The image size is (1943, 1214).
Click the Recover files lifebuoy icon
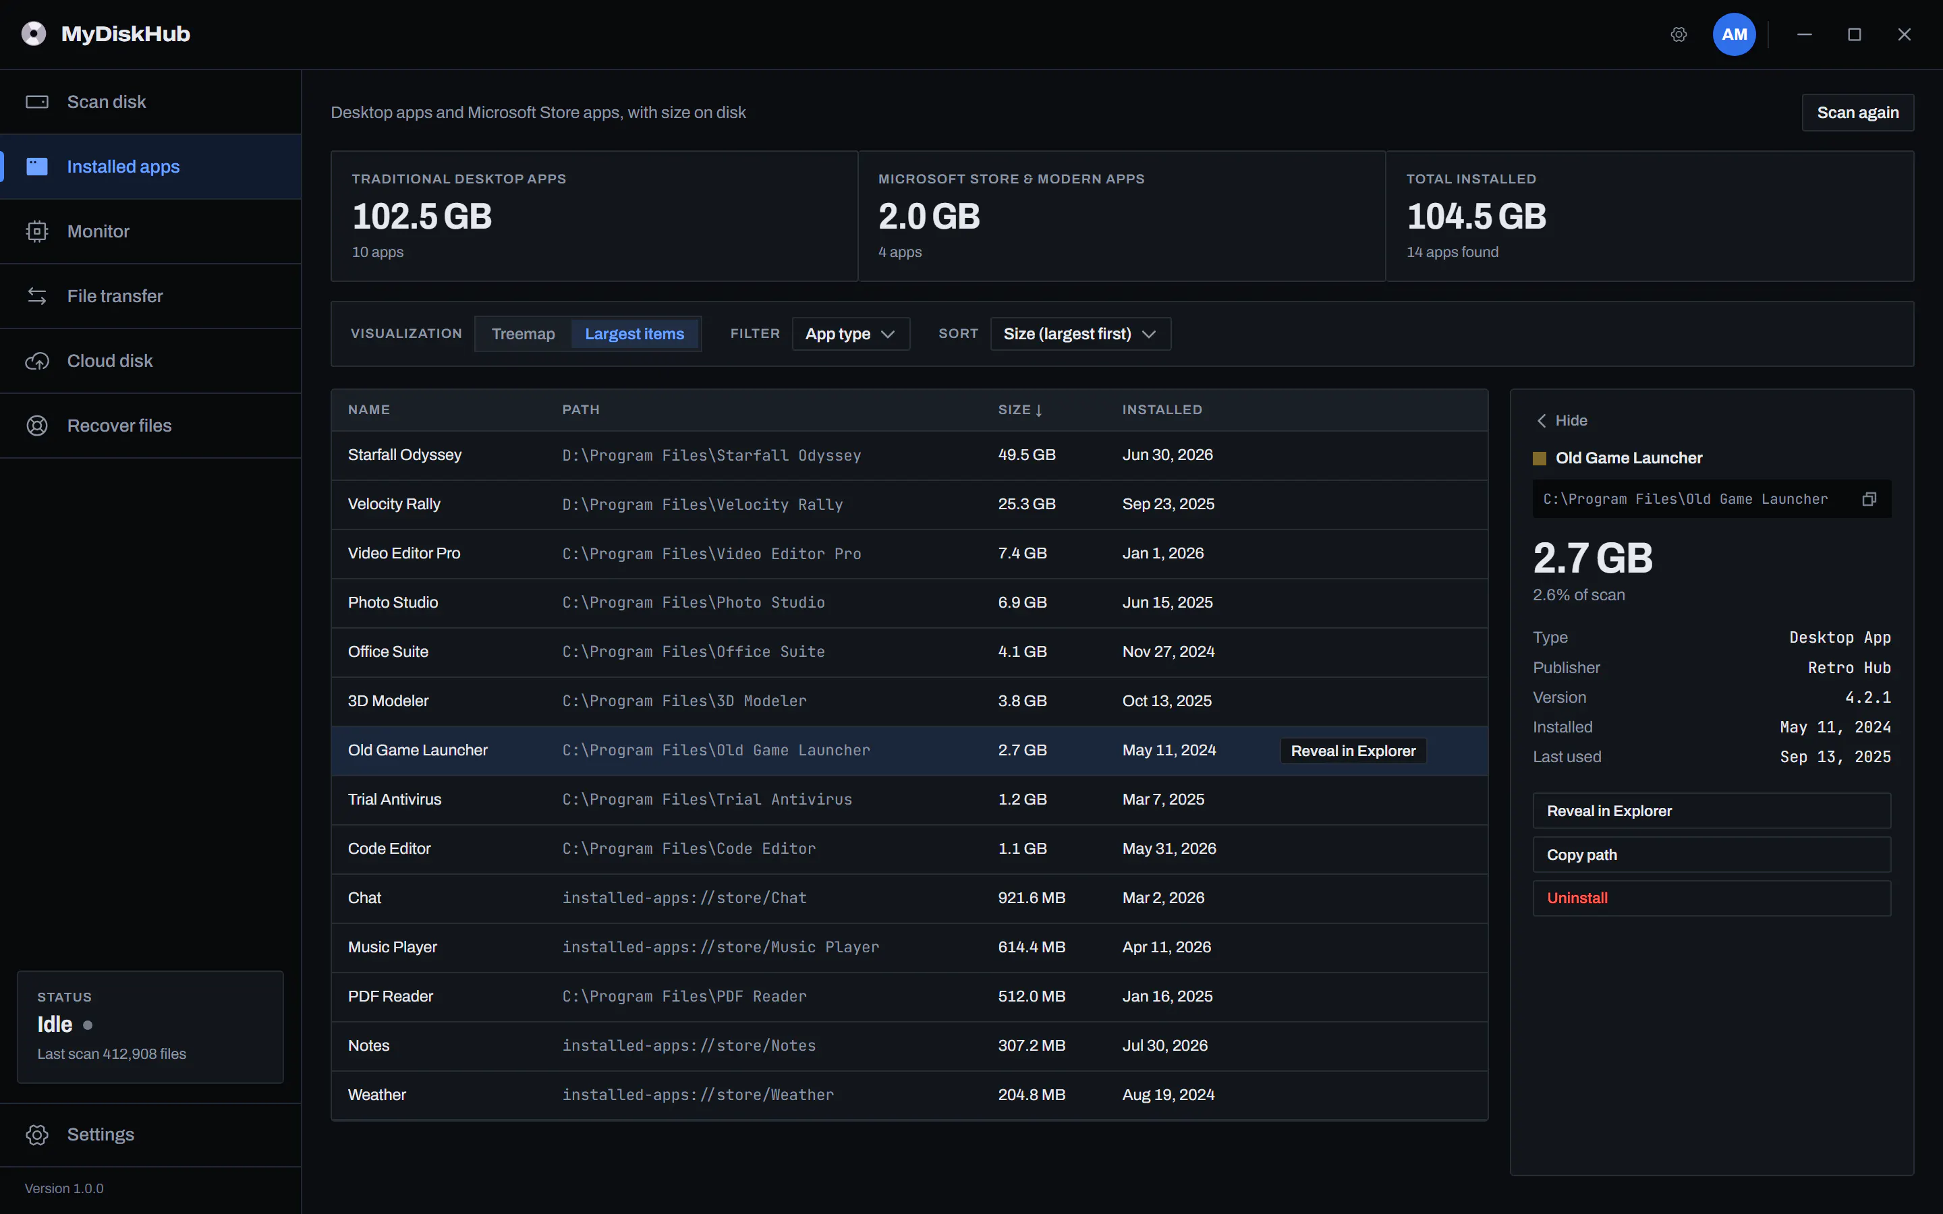(x=37, y=426)
